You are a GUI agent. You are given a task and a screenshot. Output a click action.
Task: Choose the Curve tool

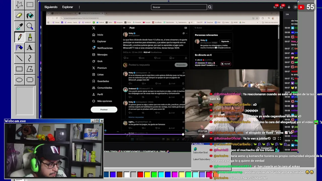click(30, 58)
